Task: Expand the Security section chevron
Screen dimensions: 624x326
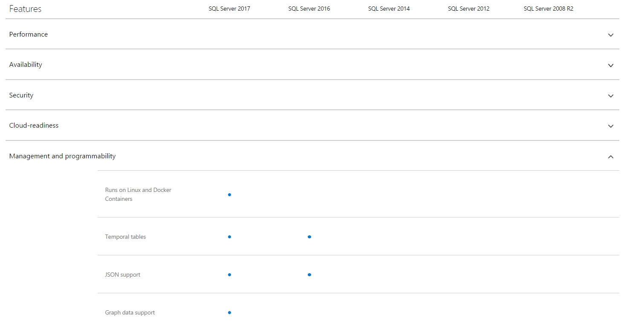Action: click(x=610, y=96)
